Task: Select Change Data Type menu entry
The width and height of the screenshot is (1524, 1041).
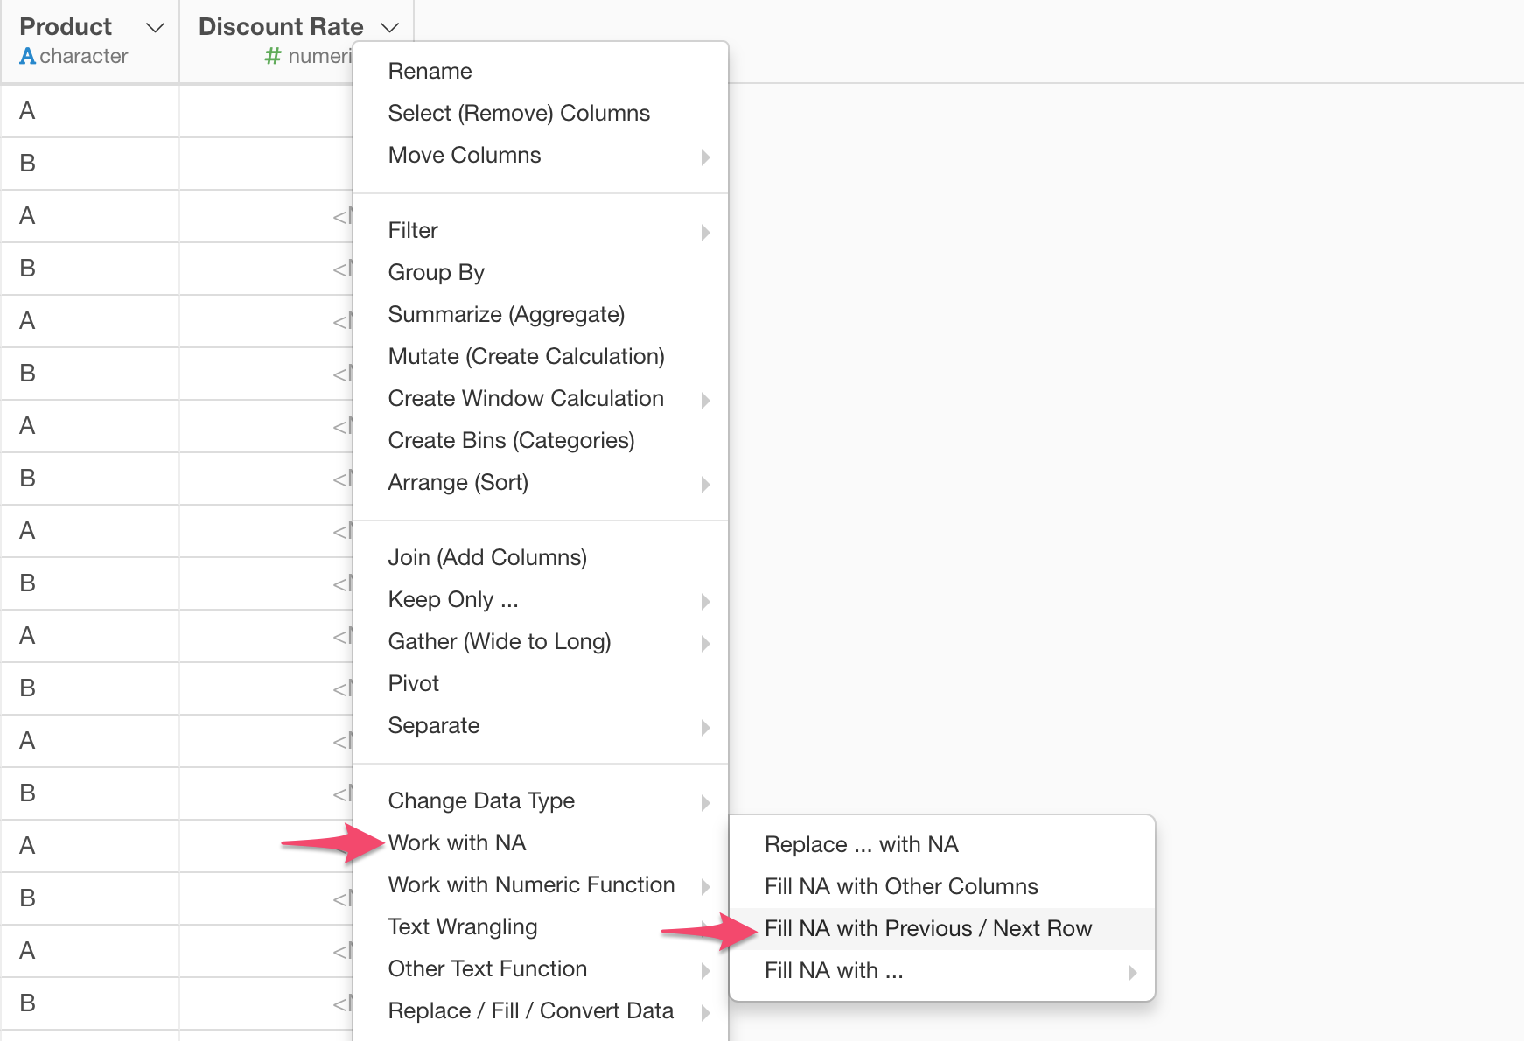Action: [481, 800]
